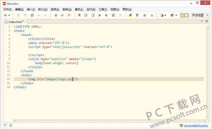212x129 pixels.
Task: Click the increase font size icon
Action: (145, 15)
